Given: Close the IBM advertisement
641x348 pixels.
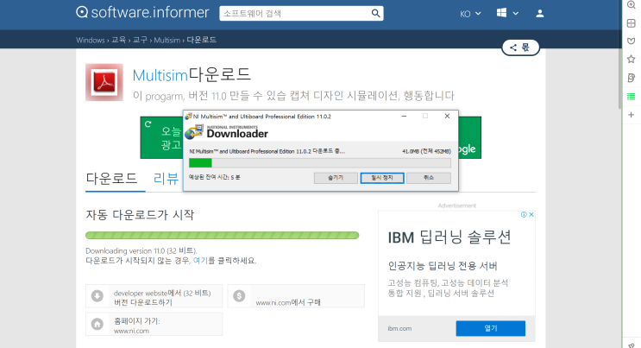Looking at the screenshot, I should tap(531, 214).
